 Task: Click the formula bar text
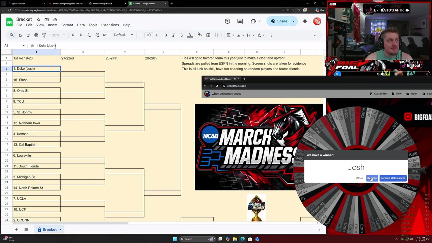(46, 46)
